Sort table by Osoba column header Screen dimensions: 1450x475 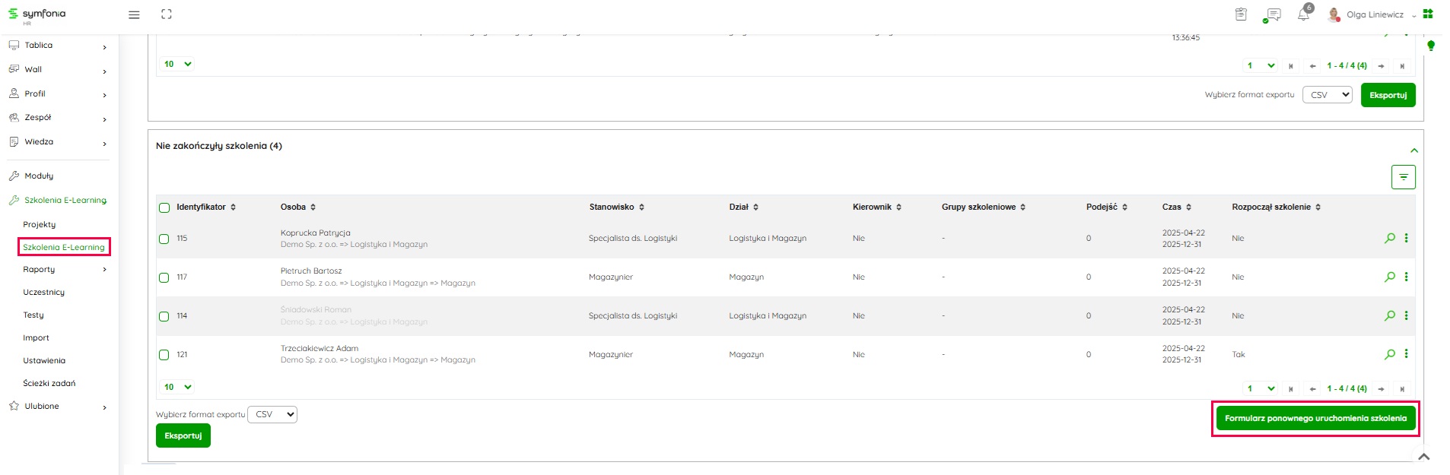(x=297, y=207)
